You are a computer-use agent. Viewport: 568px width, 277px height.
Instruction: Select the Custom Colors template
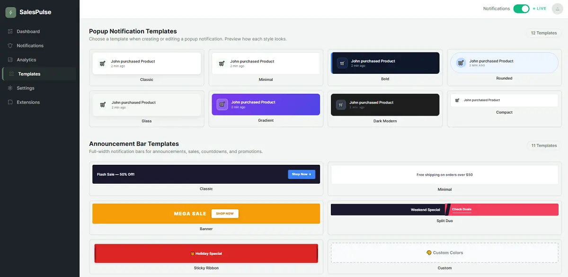click(x=444, y=252)
